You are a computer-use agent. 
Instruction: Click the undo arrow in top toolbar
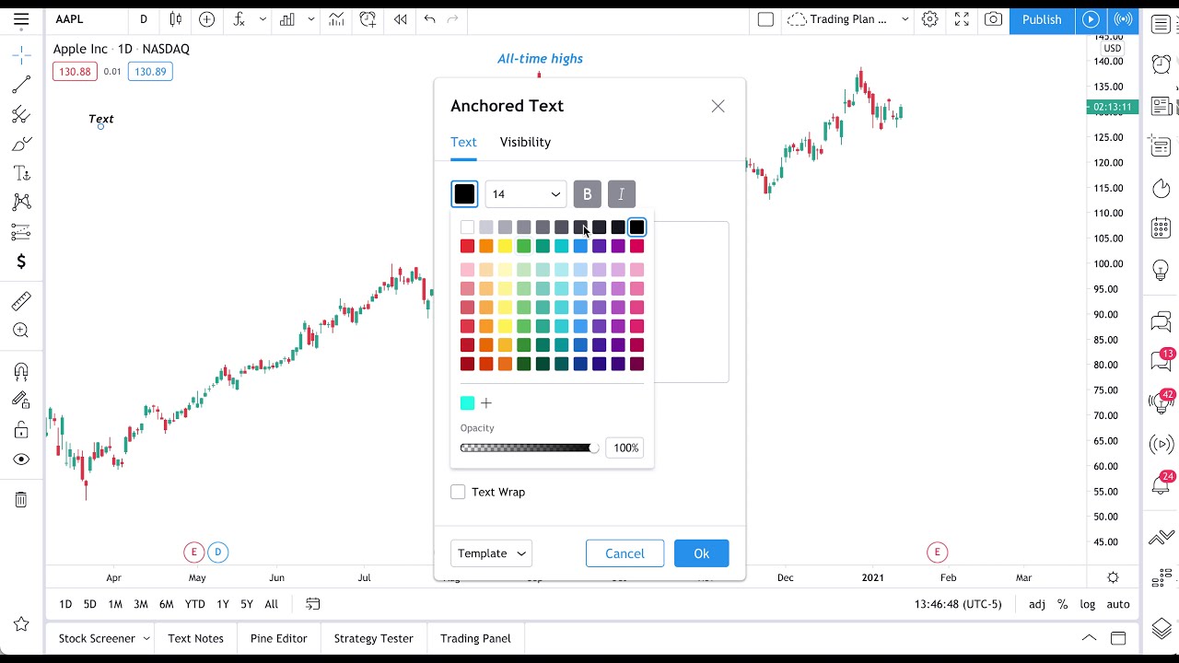coord(429,19)
